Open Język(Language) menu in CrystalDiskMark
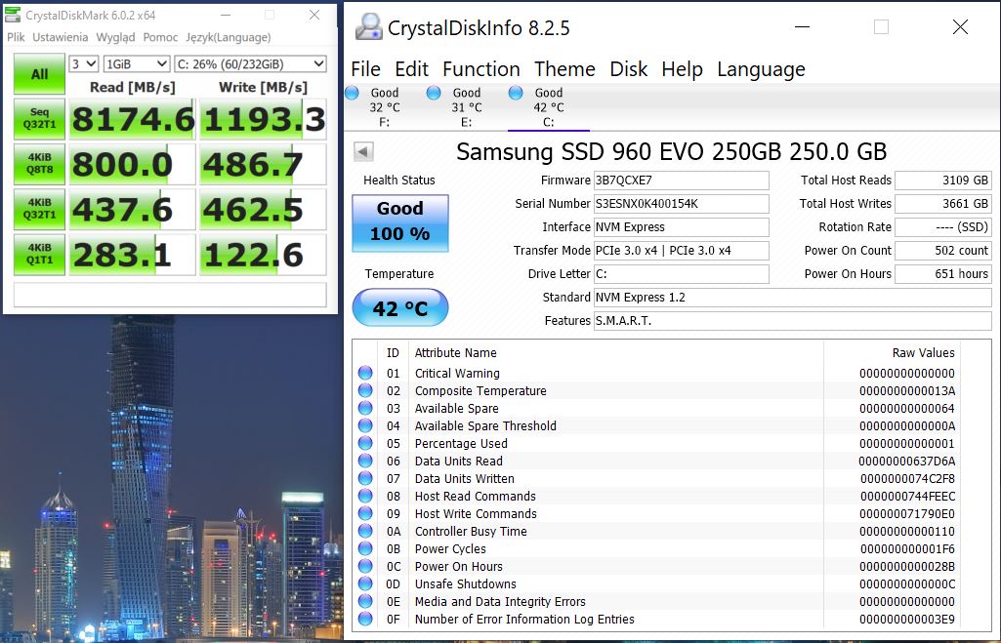Screen dimensions: 1001x643 [228, 37]
